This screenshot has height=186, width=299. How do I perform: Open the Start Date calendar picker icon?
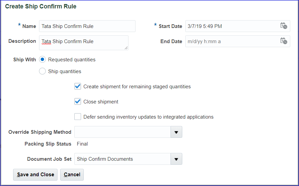click(x=284, y=26)
